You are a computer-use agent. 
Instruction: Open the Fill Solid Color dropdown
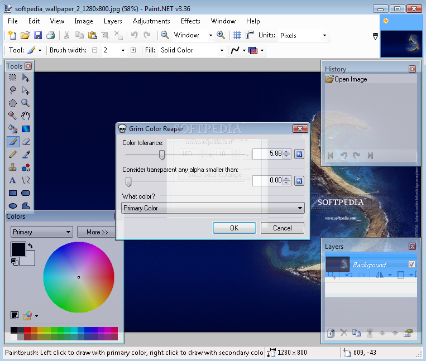(x=222, y=50)
